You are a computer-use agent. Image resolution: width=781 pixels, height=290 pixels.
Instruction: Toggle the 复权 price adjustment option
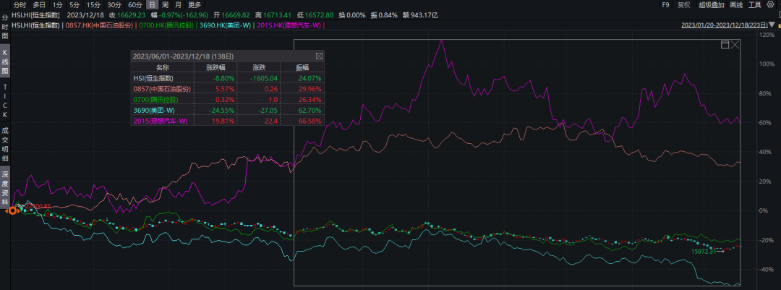pyautogui.click(x=684, y=5)
